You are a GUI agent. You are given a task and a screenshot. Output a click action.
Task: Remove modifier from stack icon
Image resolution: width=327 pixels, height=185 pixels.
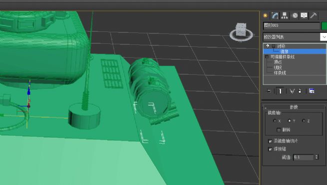coord(300,91)
